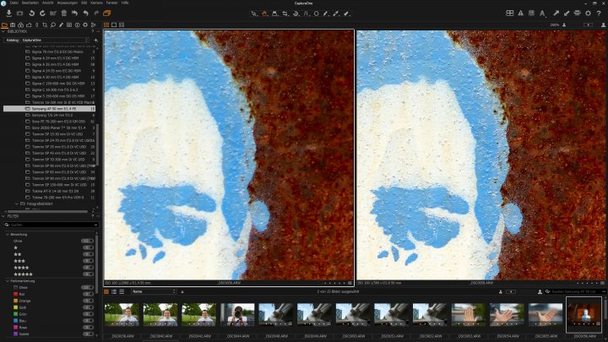Select the orange Pan hand cursor tool

pos(264,14)
